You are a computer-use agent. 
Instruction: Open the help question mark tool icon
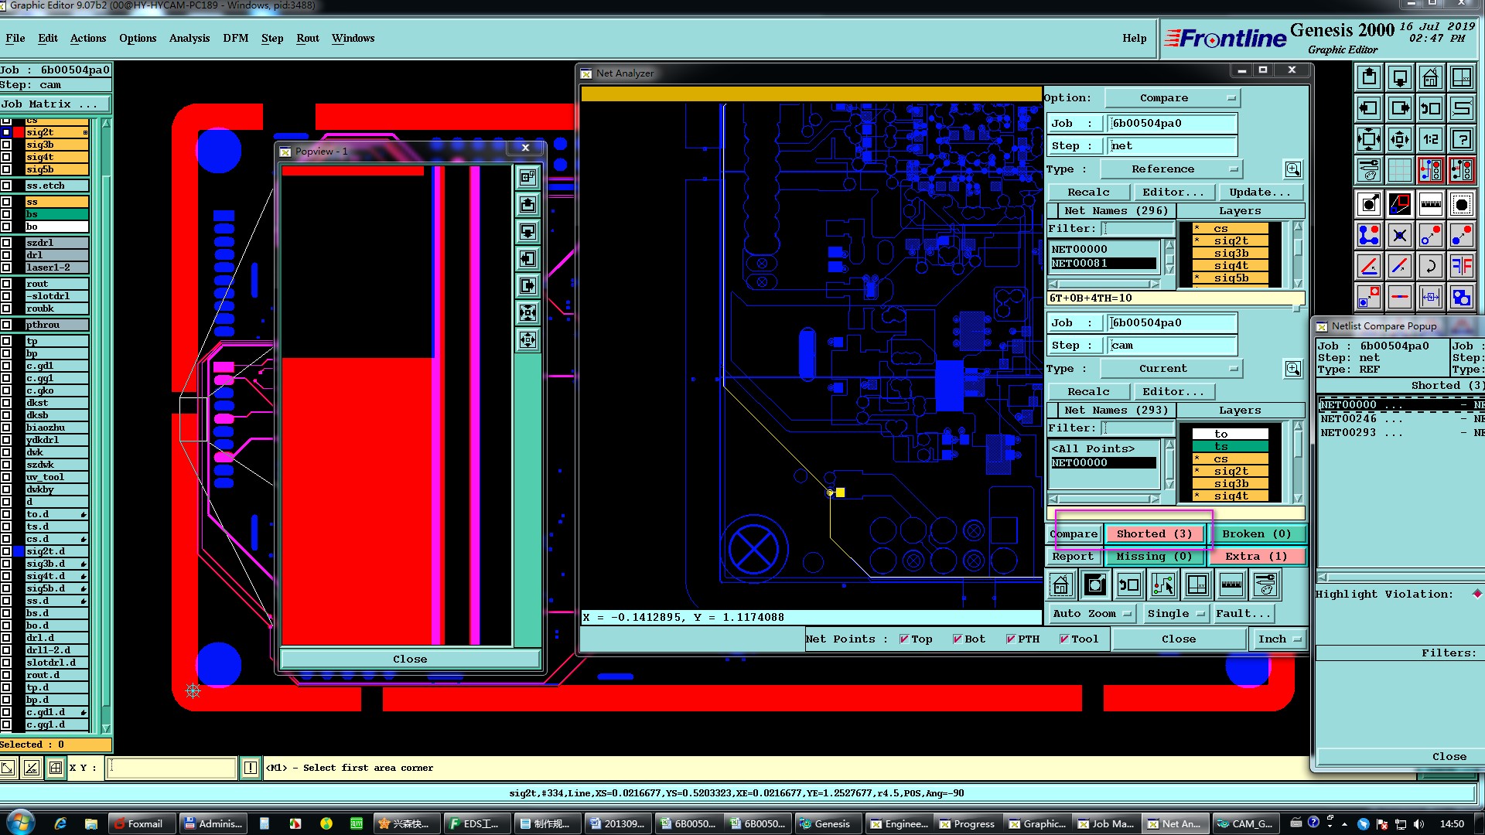(x=1461, y=140)
